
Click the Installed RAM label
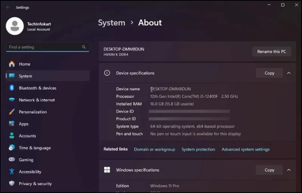pyautogui.click(x=129, y=104)
